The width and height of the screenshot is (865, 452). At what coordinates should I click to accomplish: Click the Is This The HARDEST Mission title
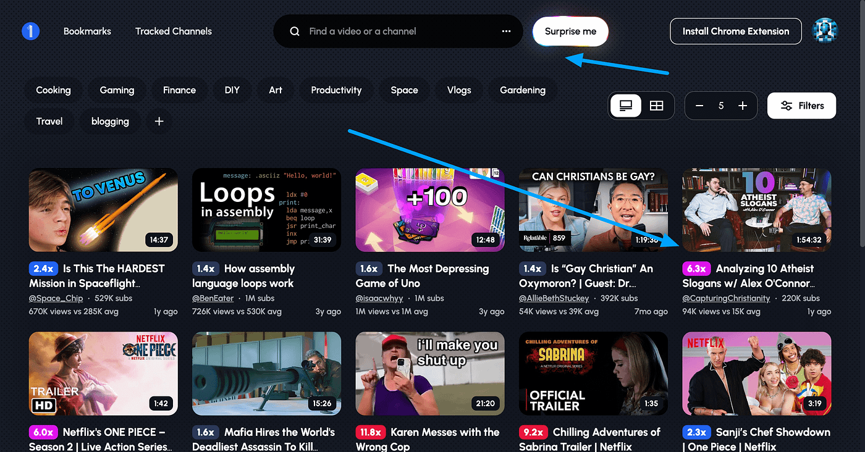coord(97,276)
